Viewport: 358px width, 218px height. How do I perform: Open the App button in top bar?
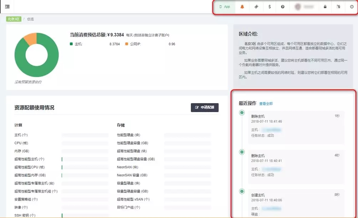coord(225,7)
